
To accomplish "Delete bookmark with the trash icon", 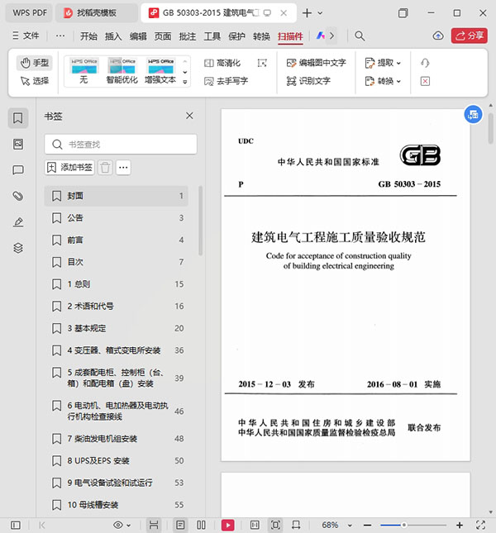I will pos(105,168).
